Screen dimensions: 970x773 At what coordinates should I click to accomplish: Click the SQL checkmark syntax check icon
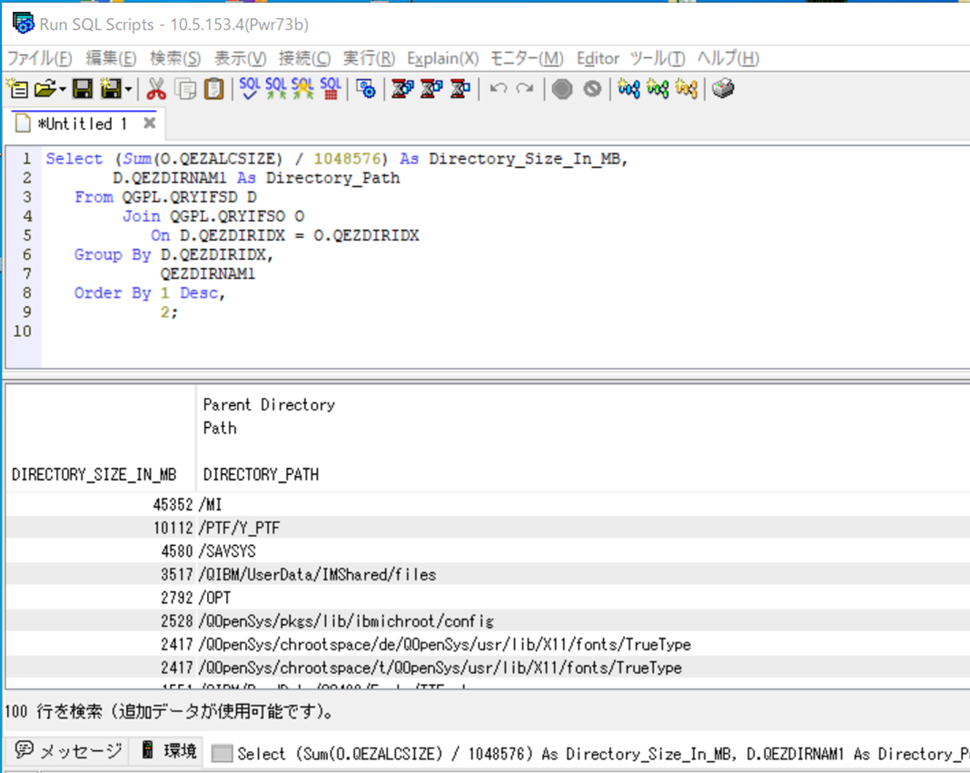[x=250, y=88]
